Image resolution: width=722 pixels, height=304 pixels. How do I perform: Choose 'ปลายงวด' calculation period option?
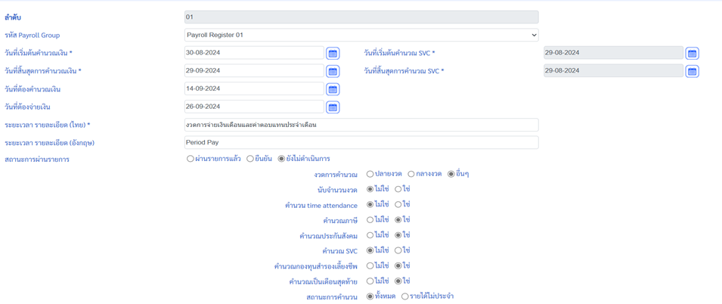[370, 174]
